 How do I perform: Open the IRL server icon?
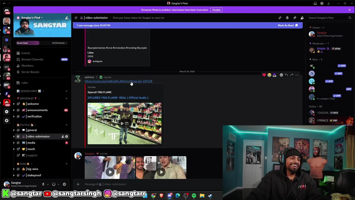click(x=7, y=85)
